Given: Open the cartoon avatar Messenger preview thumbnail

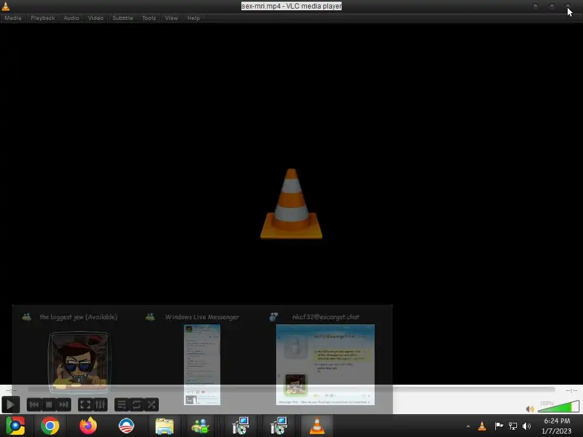Looking at the screenshot, I should point(79,362).
